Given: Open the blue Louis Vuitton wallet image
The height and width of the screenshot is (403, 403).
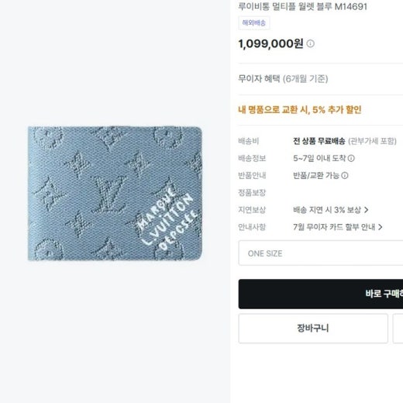Looking at the screenshot, I should tap(115, 194).
